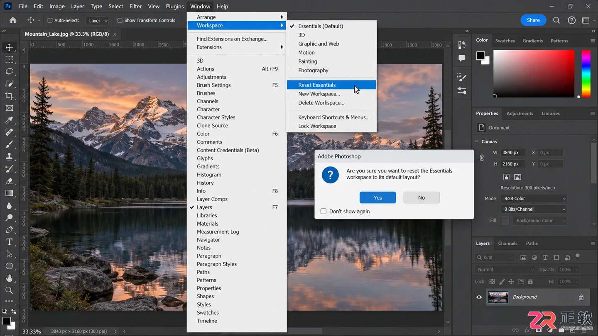Click the lock icon on Background layer
The height and width of the screenshot is (336, 598).
pyautogui.click(x=581, y=297)
